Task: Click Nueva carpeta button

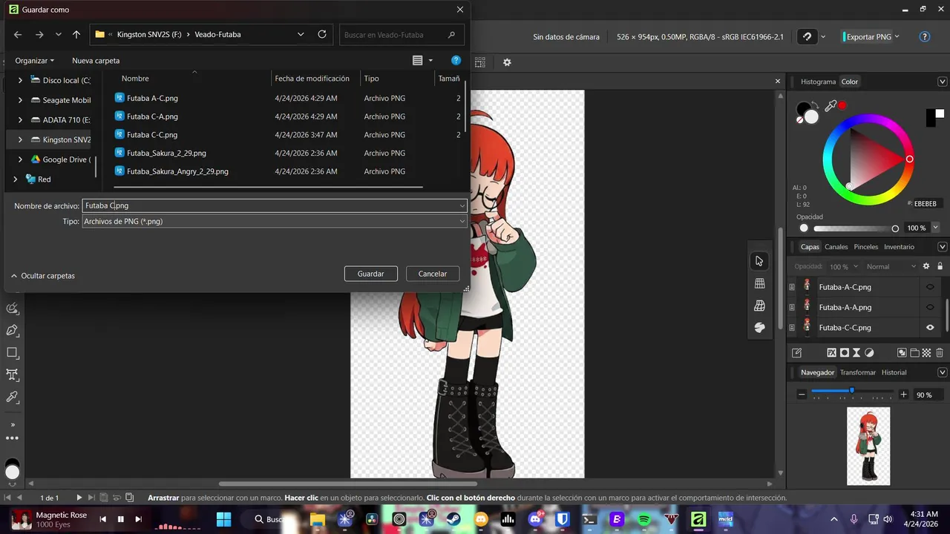Action: point(96,61)
